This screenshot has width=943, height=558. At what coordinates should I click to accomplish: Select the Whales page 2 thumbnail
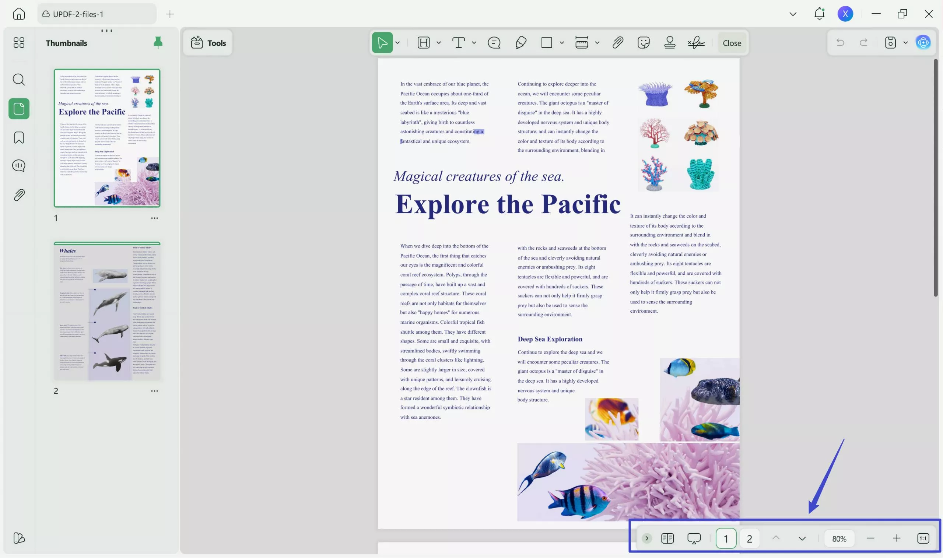tap(107, 311)
